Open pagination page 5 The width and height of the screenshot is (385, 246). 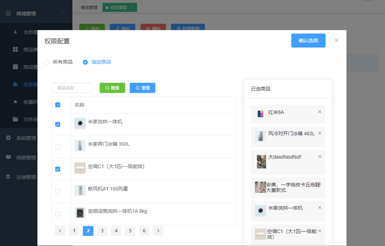click(x=130, y=231)
